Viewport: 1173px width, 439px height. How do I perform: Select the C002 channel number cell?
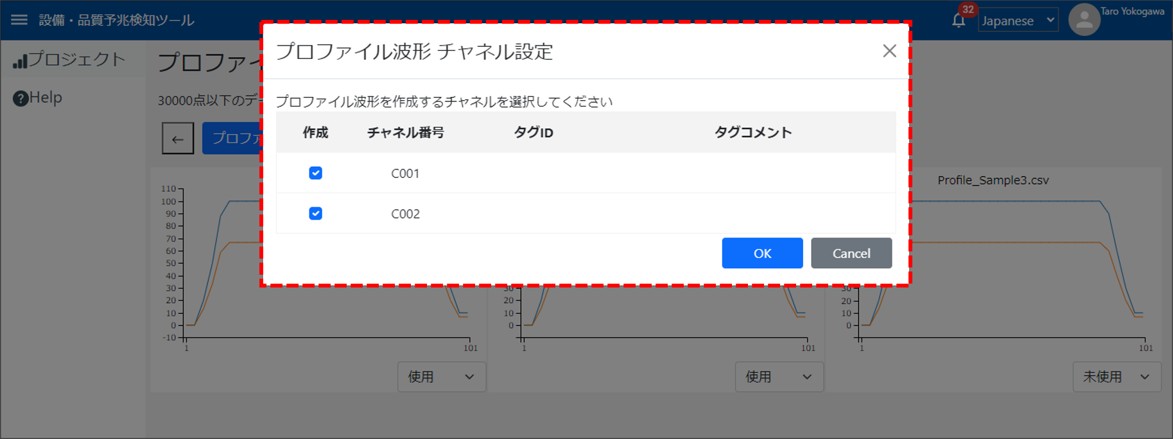pyautogui.click(x=405, y=214)
